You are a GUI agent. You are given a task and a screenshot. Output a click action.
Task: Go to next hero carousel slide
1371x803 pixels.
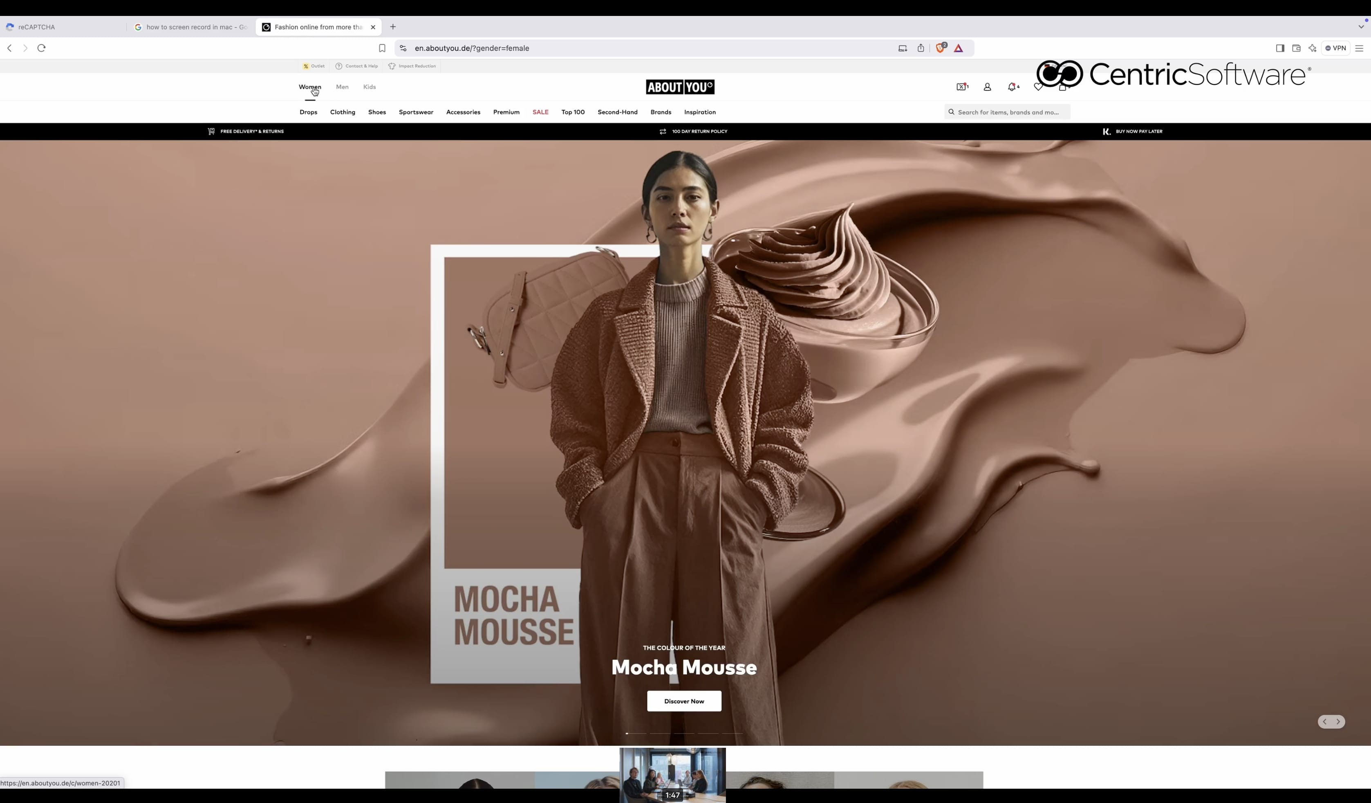pyautogui.click(x=1338, y=721)
